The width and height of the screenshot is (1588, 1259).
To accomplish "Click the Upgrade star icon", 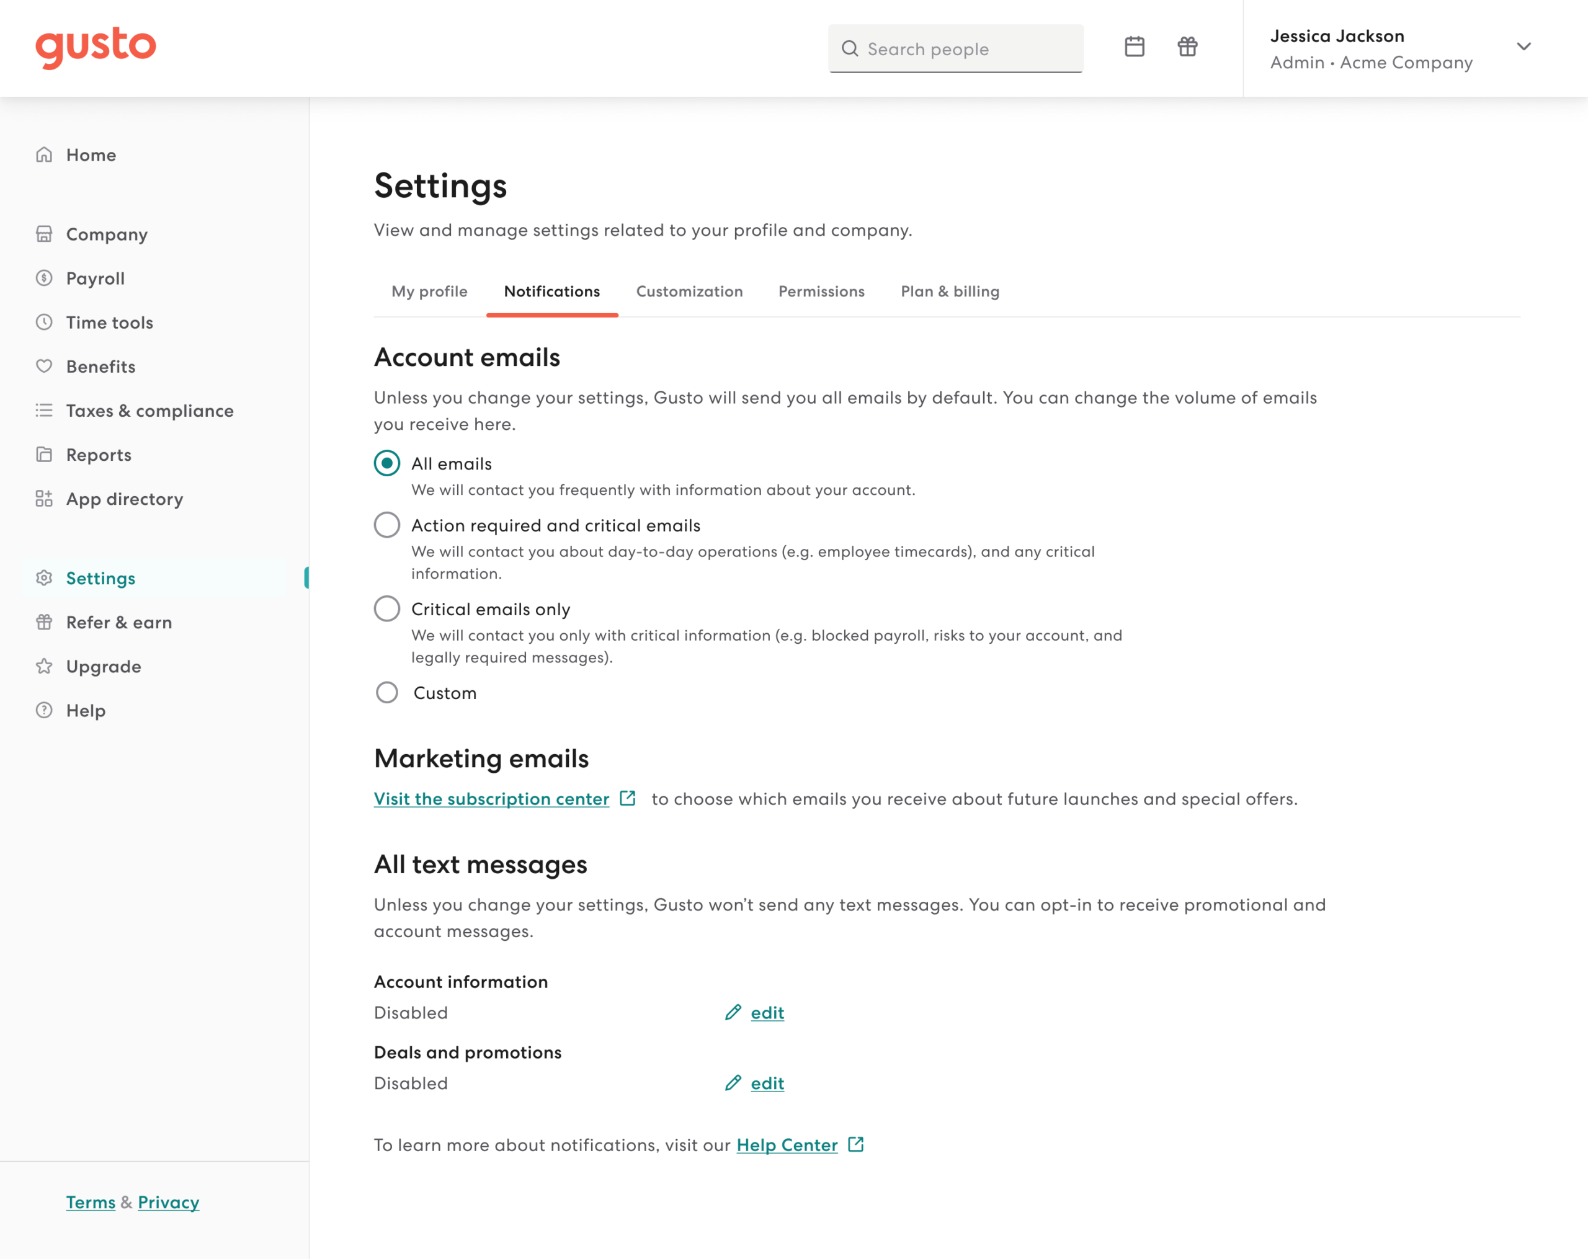I will coord(44,666).
